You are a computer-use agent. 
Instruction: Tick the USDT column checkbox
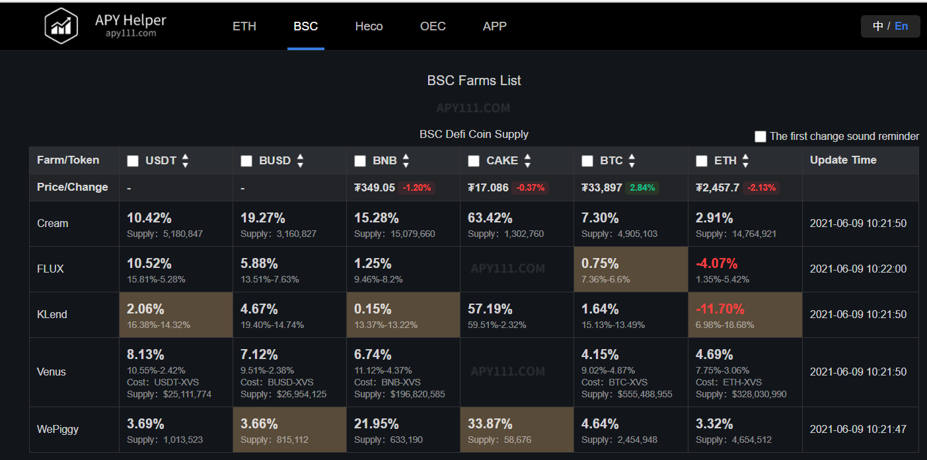click(x=133, y=161)
